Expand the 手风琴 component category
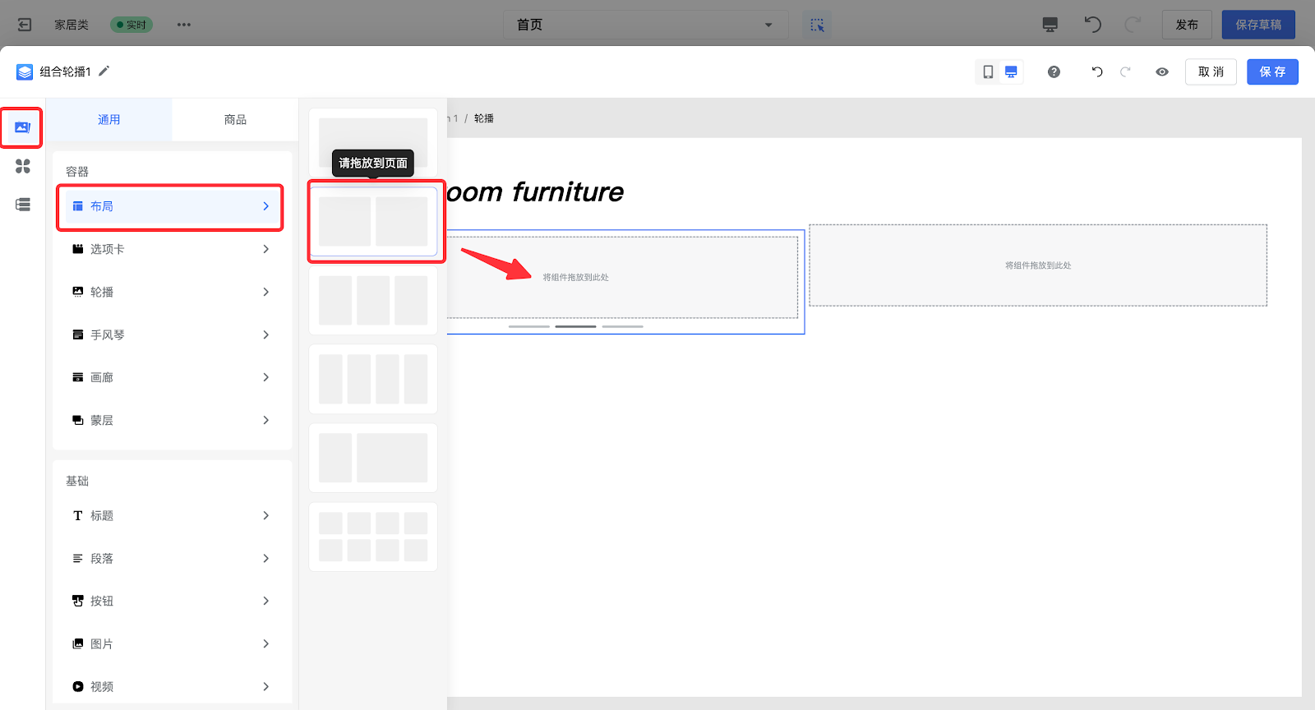Viewport: 1315px width, 710px height. 172,334
